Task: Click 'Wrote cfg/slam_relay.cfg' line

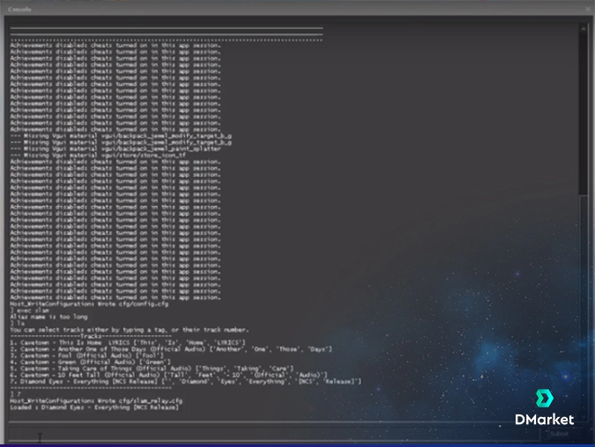Action: (x=96, y=400)
